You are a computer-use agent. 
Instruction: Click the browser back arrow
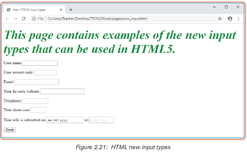[7, 19]
